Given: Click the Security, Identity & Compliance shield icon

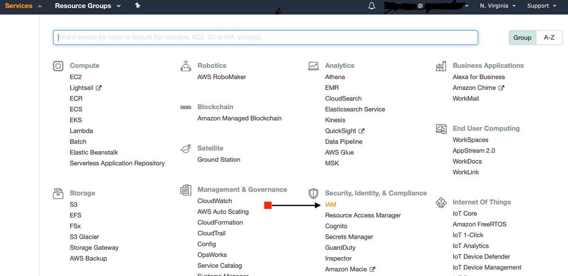Looking at the screenshot, I should click(x=313, y=193).
